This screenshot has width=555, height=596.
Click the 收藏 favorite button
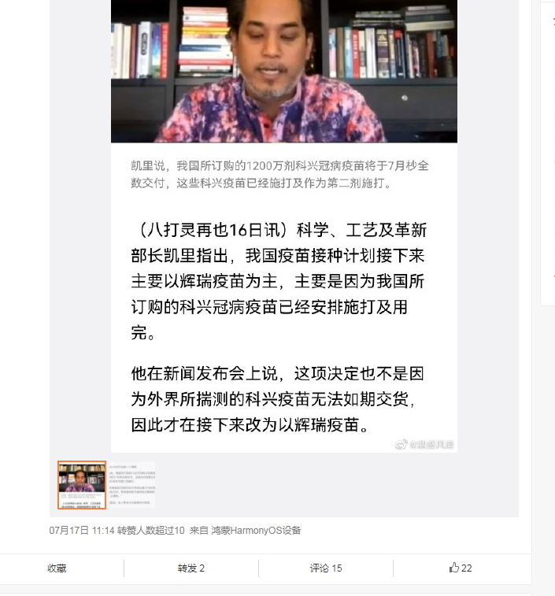pos(57,568)
